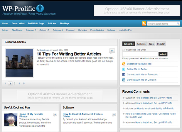The width and height of the screenshot is (182, 132).
Task: Click the Twitter icon in sidebar
Action: pos(124,69)
